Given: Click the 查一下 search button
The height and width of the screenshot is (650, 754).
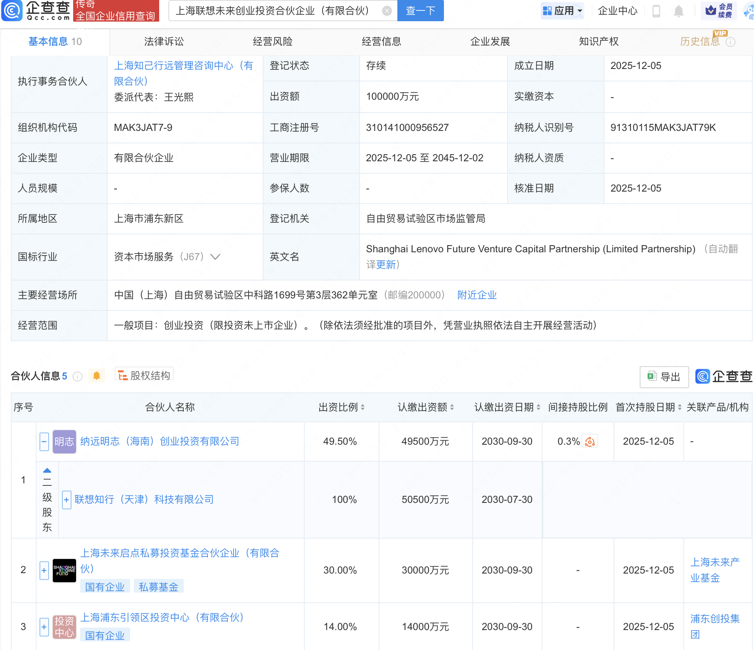Looking at the screenshot, I should [x=420, y=11].
